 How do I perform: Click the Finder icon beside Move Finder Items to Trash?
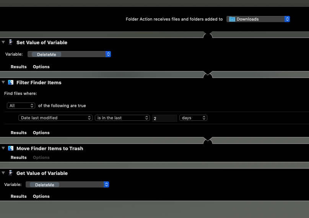[11, 148]
